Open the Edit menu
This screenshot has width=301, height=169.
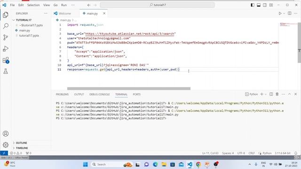coord(21,5)
